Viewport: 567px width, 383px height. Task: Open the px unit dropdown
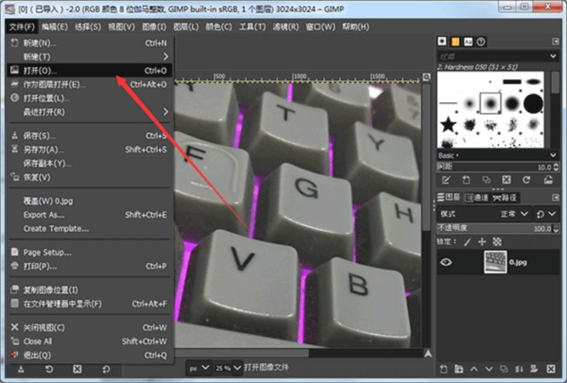click(x=199, y=368)
